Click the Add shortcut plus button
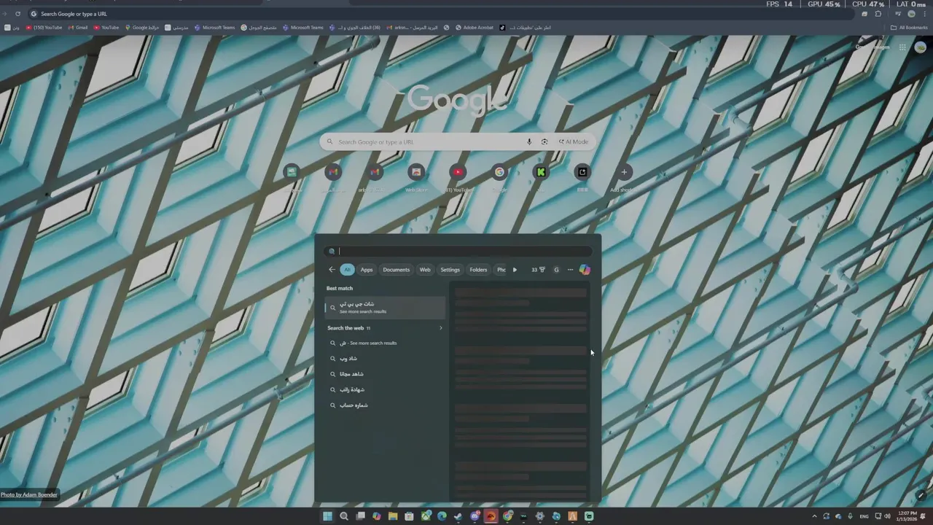This screenshot has height=525, width=933. pyautogui.click(x=623, y=172)
